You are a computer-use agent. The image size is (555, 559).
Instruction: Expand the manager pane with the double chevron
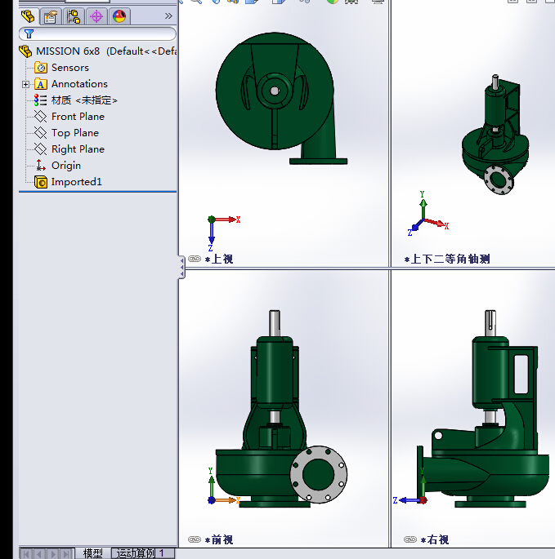[x=168, y=16]
